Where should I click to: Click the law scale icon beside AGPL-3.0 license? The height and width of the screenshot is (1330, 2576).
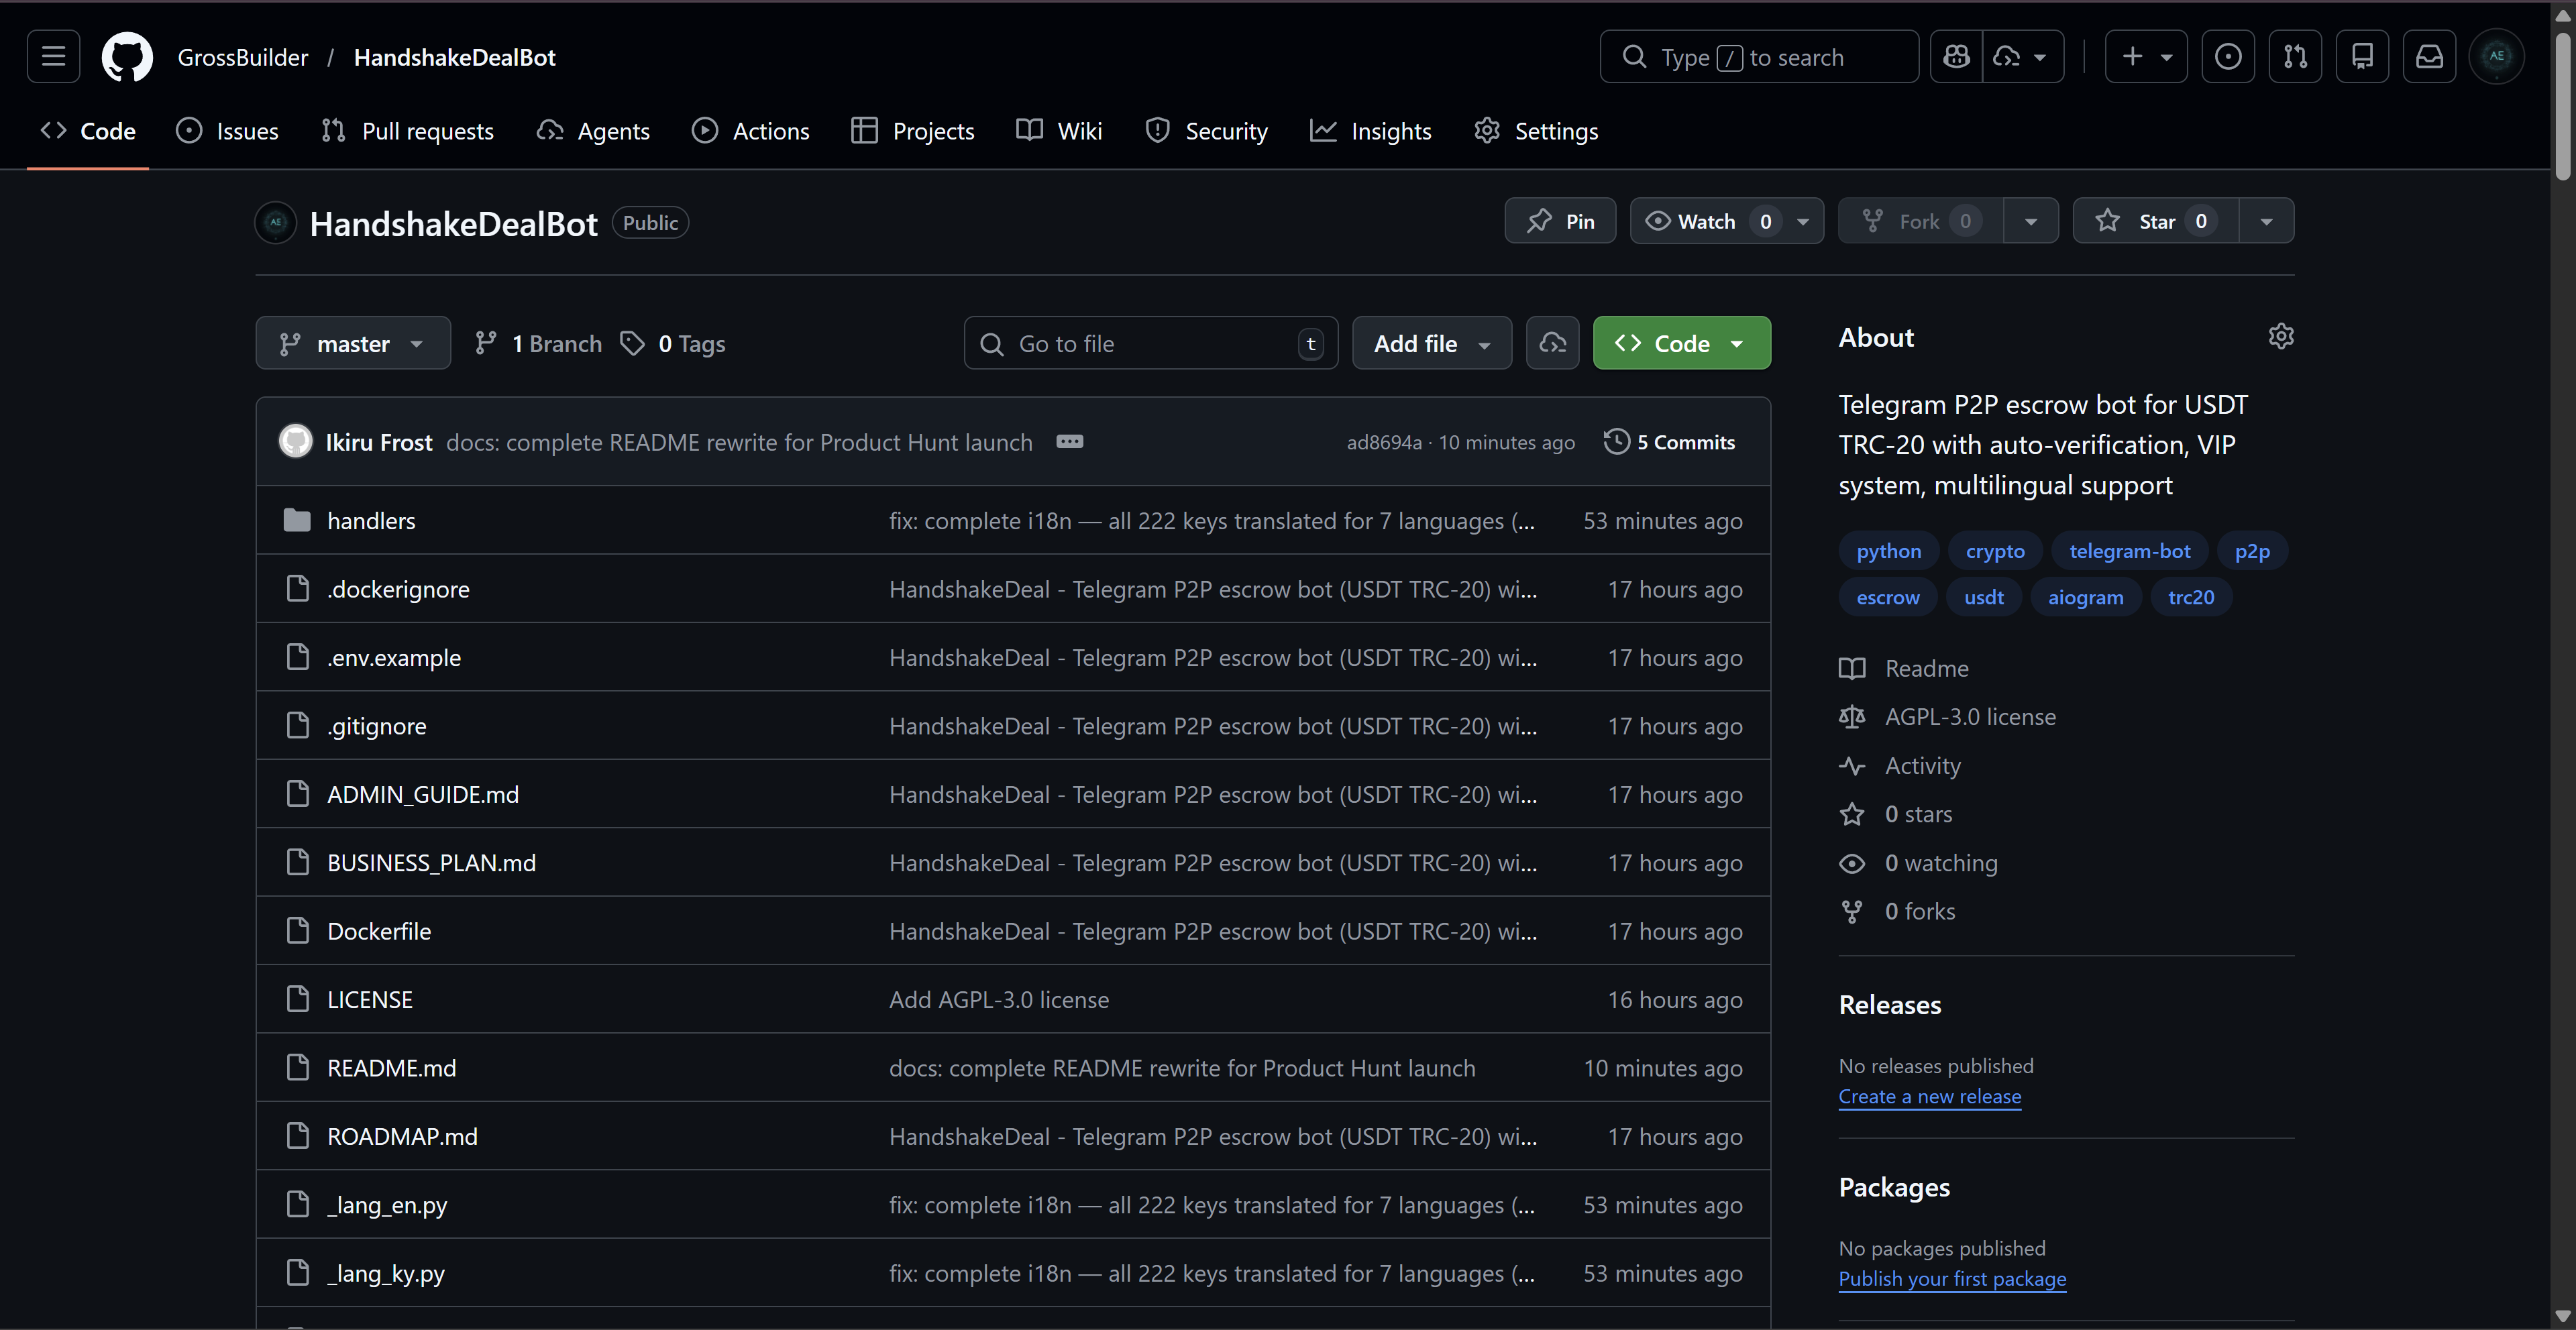tap(1852, 716)
